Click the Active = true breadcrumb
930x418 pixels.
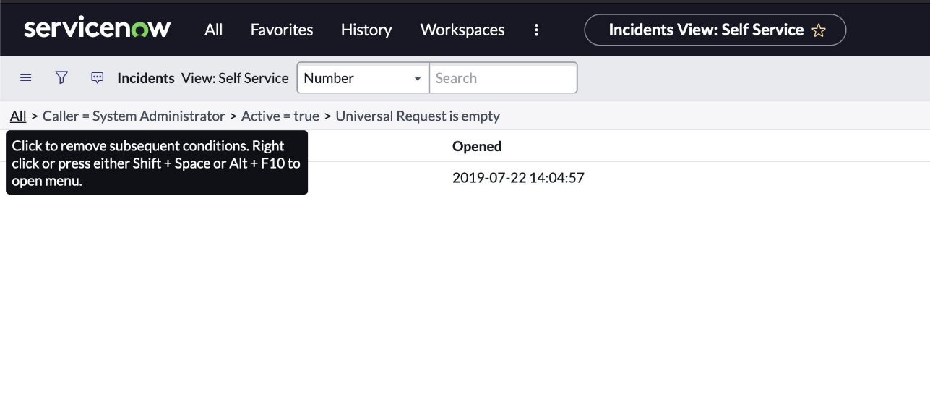(280, 116)
